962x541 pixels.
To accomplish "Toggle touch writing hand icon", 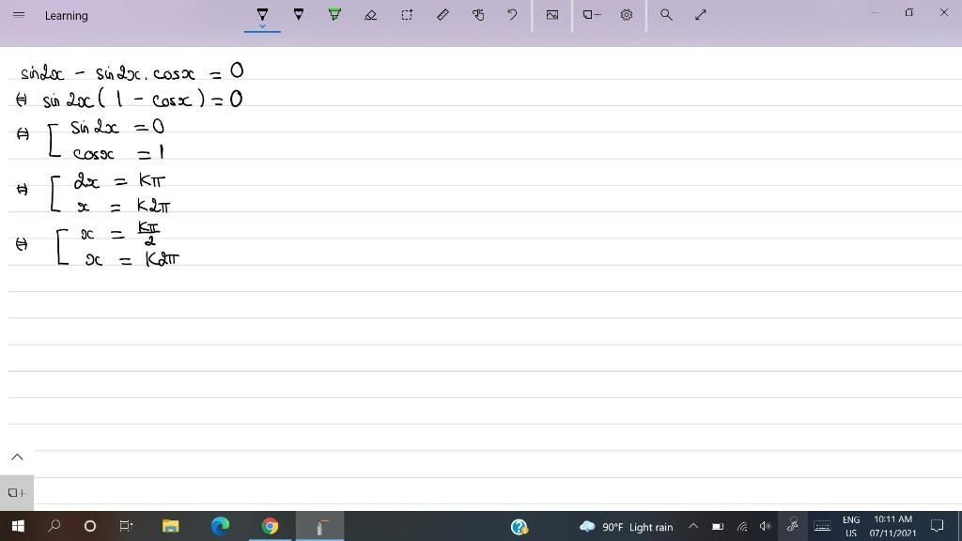I will 478,15.
